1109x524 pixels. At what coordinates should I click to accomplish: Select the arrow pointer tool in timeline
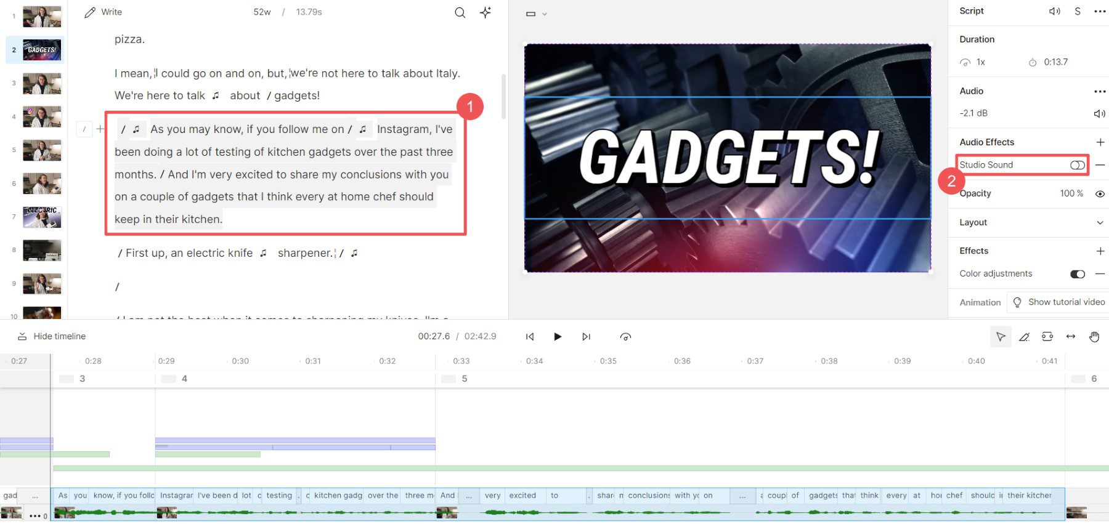(x=1001, y=337)
